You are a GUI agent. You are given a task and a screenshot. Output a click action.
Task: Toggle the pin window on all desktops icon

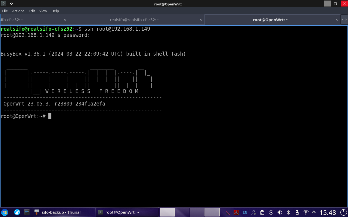coord(12,4)
